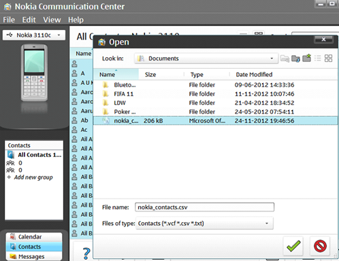
Task: Open the File menu
Action: coord(9,20)
